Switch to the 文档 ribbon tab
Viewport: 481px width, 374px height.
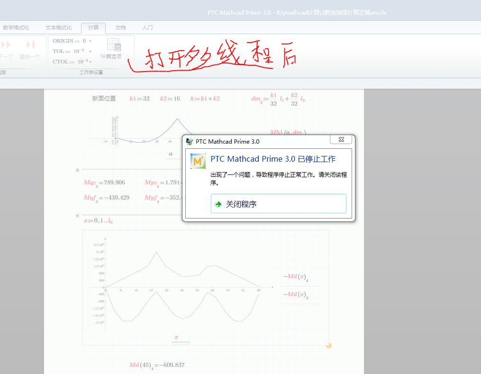pyautogui.click(x=120, y=27)
